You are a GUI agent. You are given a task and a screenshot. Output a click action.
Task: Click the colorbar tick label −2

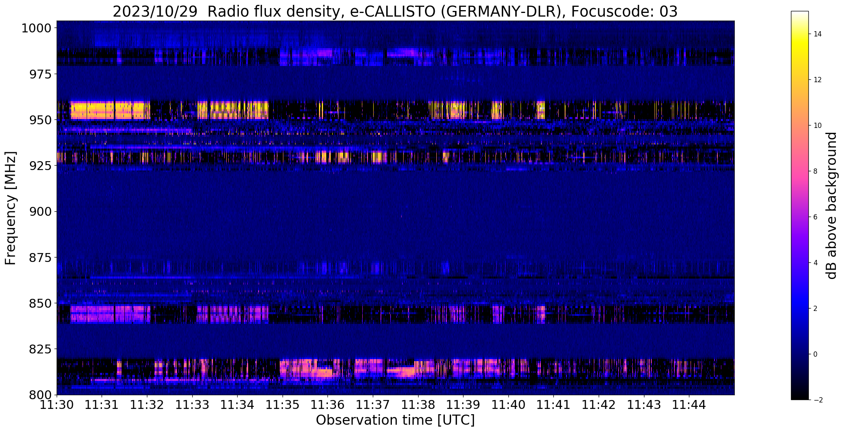tap(818, 400)
